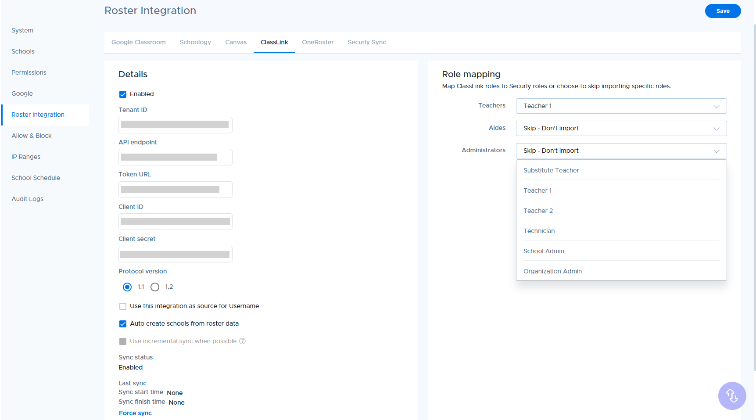
Task: Select protocol version 1.2 radio button
Action: point(155,287)
